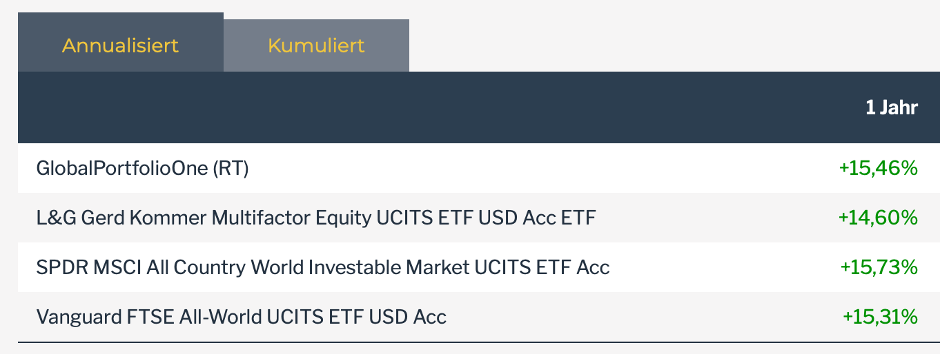Click empty area of the dark header bar
This screenshot has width=940, height=354.
pos(414,107)
